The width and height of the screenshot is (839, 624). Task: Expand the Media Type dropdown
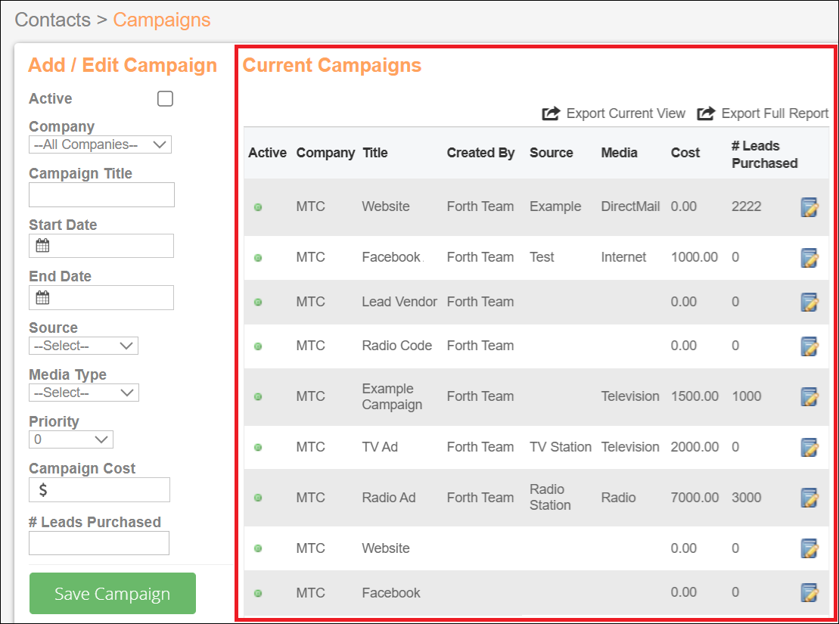click(x=84, y=393)
